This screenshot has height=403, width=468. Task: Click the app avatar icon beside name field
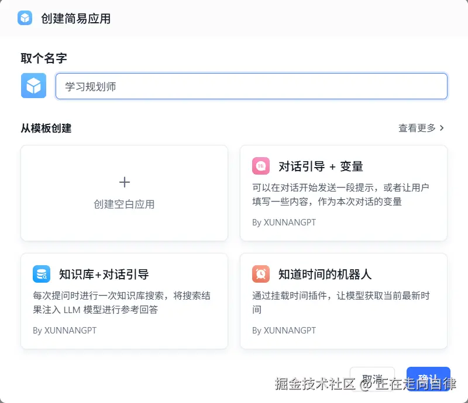pyautogui.click(x=33, y=86)
